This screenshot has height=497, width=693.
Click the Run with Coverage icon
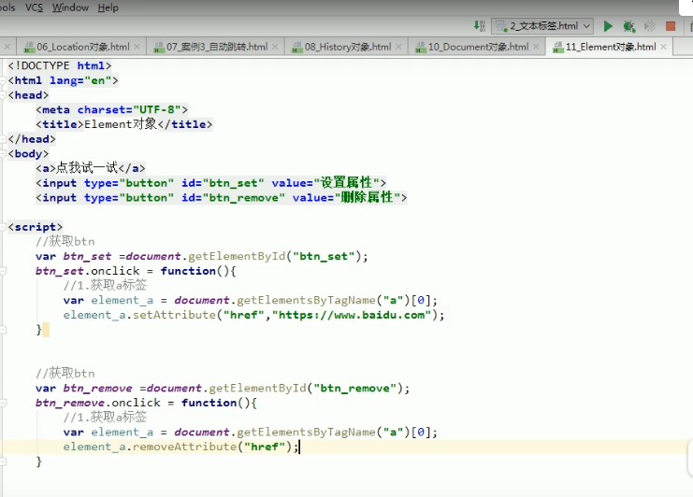650,26
